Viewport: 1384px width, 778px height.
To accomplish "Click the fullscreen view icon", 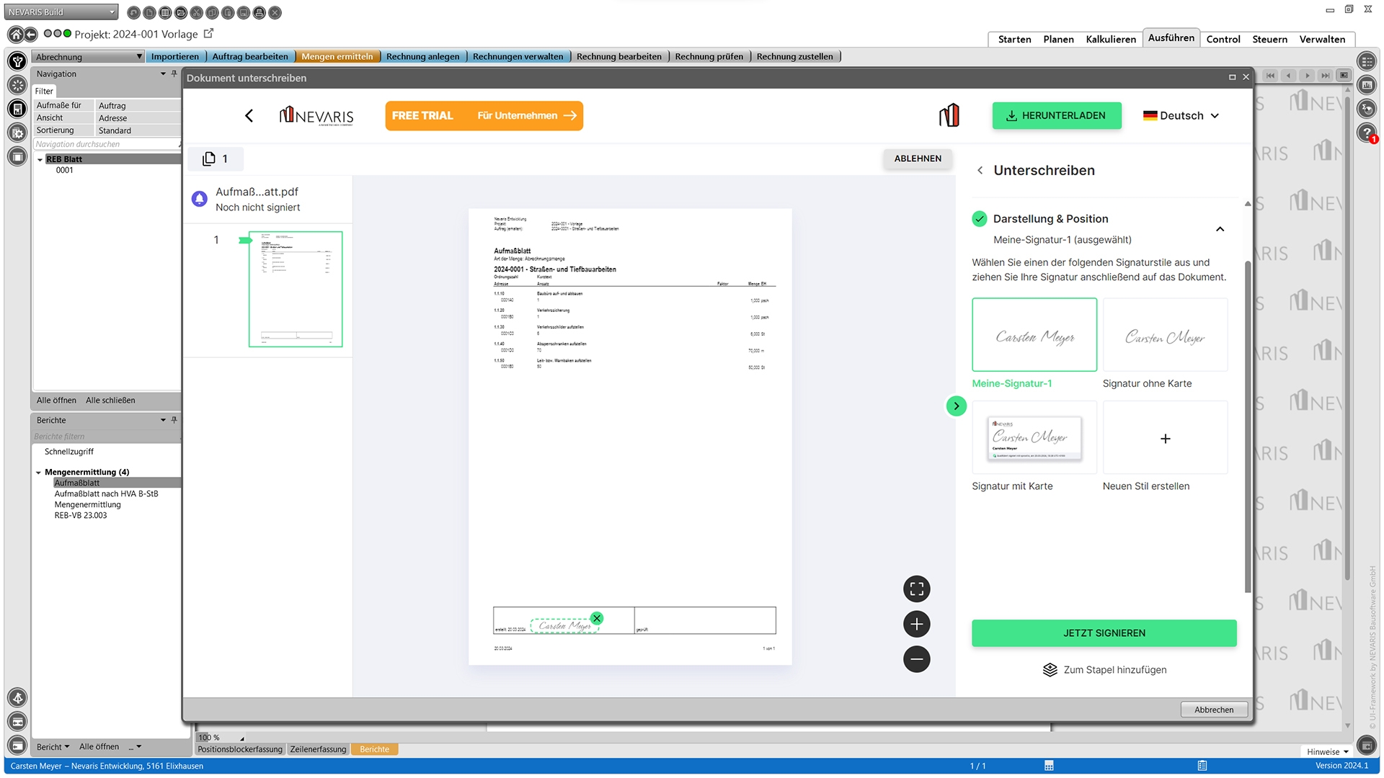I will click(916, 589).
